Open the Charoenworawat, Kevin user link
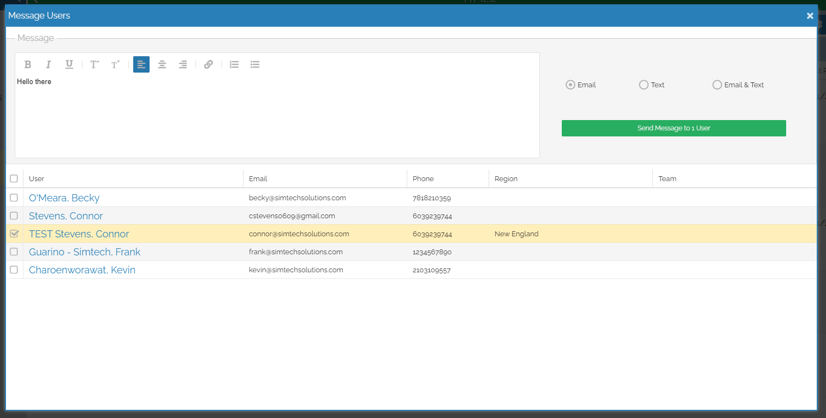Viewport: 826px width, 418px height. coord(82,270)
